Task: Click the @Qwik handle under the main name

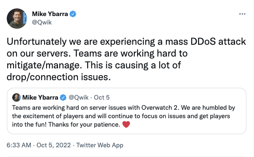Action: [42, 22]
